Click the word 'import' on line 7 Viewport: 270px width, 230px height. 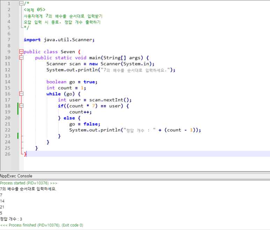[32, 40]
